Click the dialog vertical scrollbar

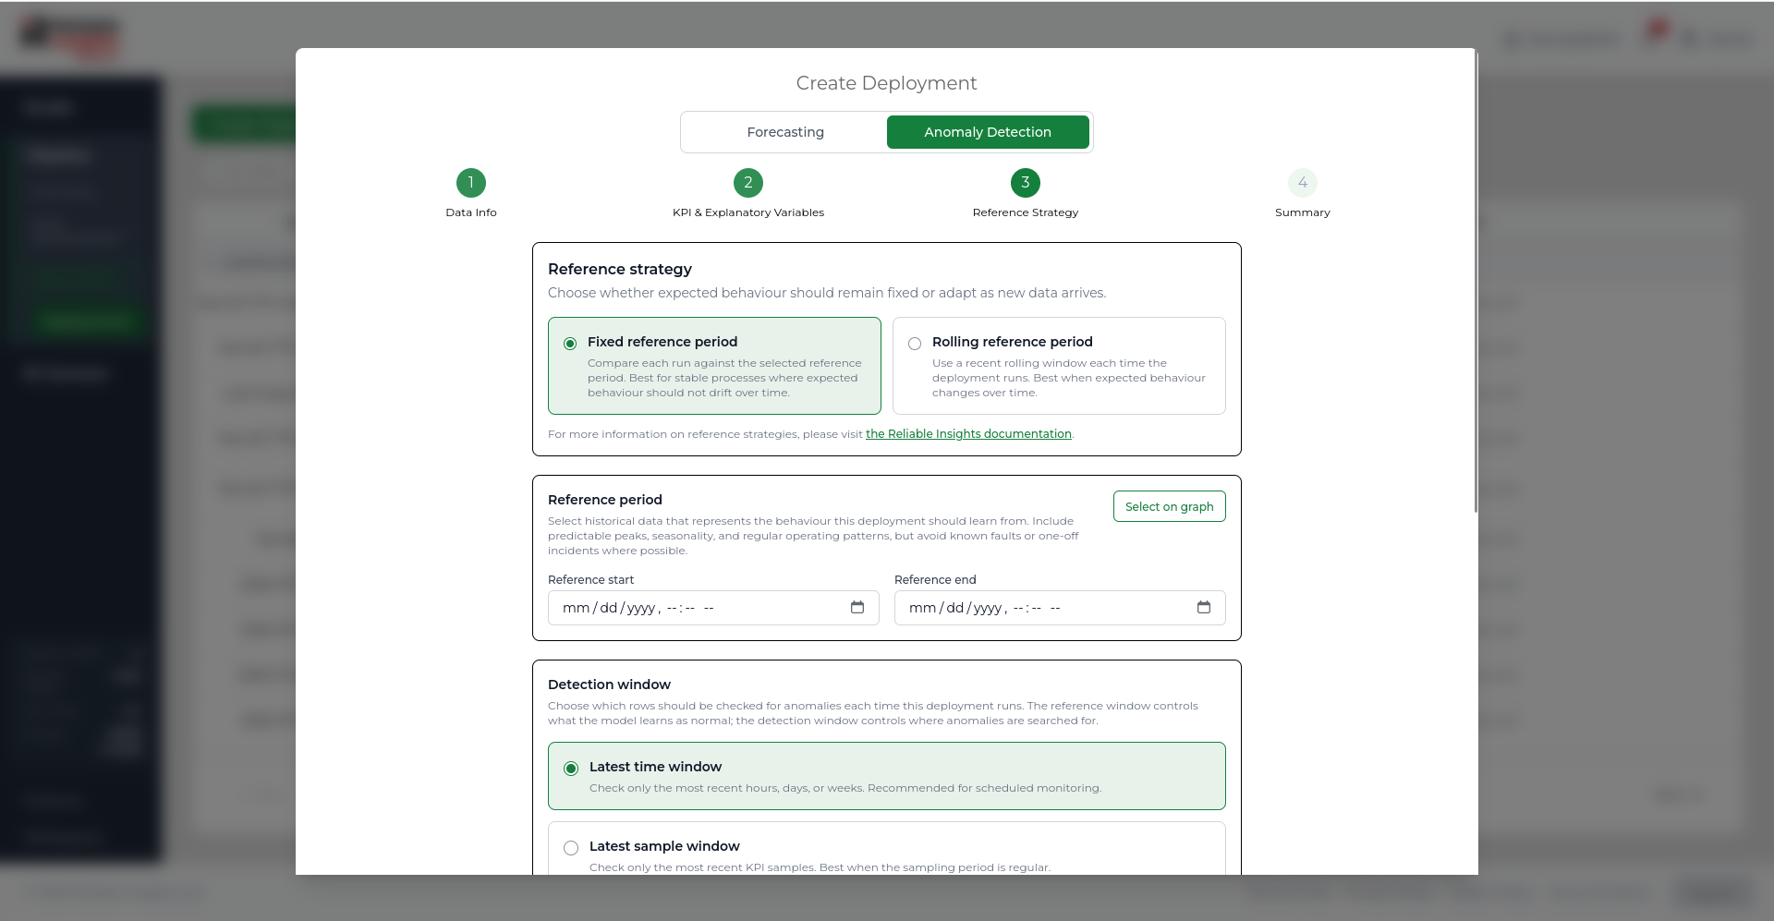click(1476, 282)
